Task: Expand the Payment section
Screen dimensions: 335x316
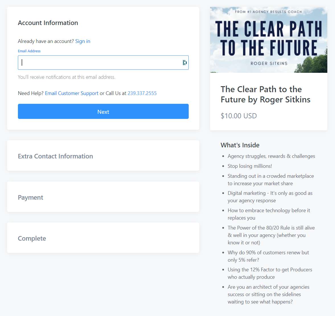Action: coord(30,197)
